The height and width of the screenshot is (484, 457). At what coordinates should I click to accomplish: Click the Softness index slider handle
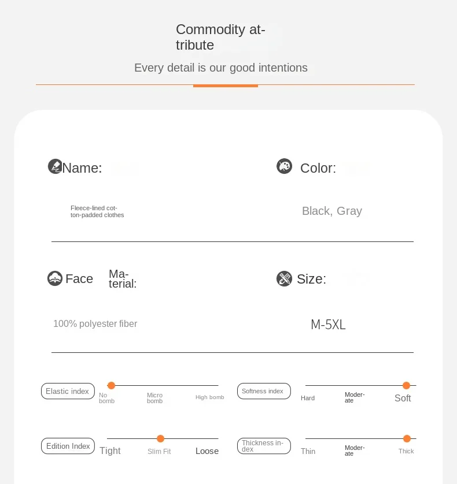(406, 385)
